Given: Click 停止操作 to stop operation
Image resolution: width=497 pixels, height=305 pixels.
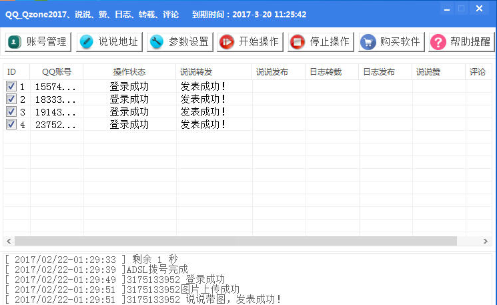Looking at the screenshot, I should (x=321, y=42).
